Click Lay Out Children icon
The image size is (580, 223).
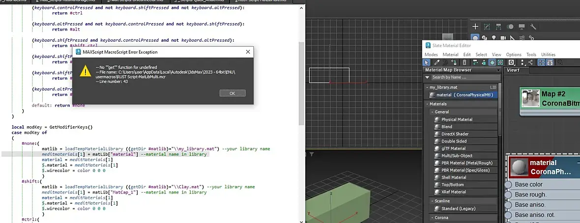(531, 62)
